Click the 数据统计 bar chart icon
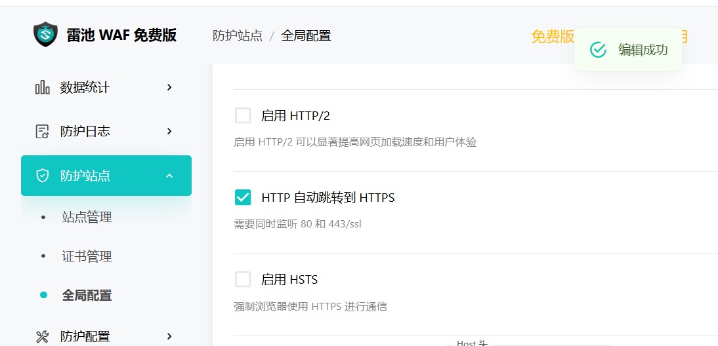Viewport: 718px width, 346px height. pos(42,87)
